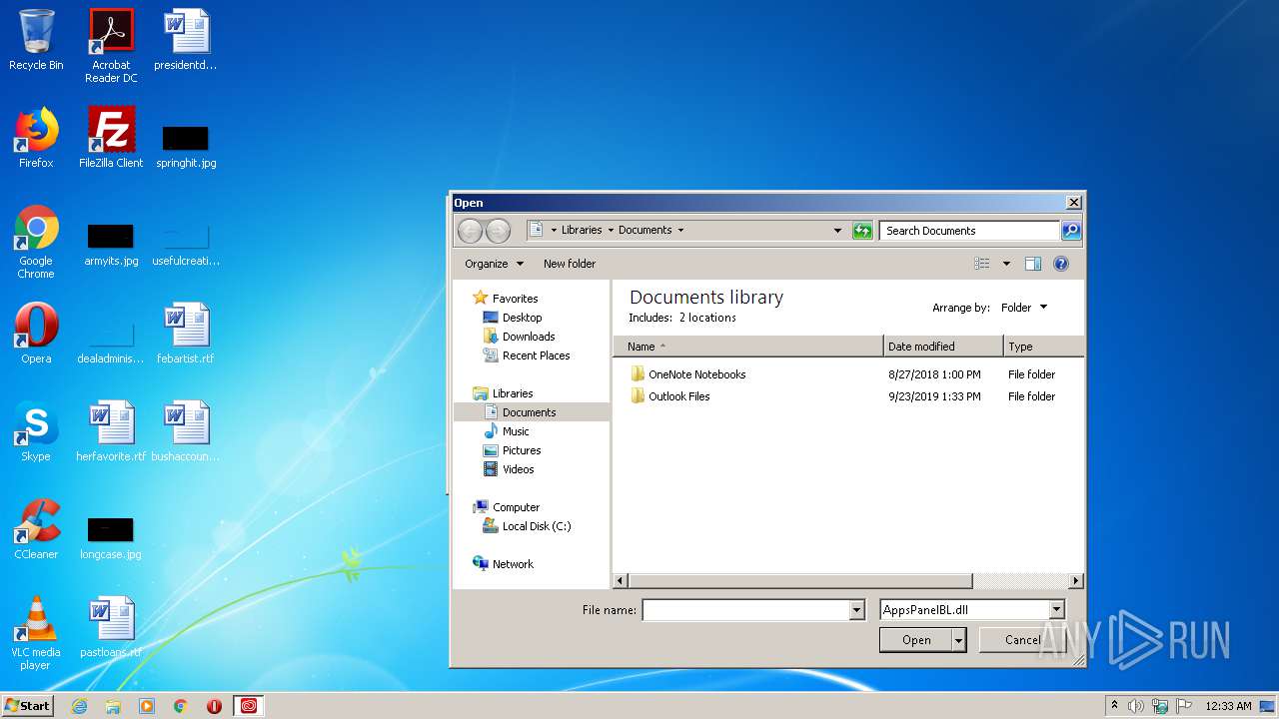Click the Back arrow in Open dialog

point(470,231)
